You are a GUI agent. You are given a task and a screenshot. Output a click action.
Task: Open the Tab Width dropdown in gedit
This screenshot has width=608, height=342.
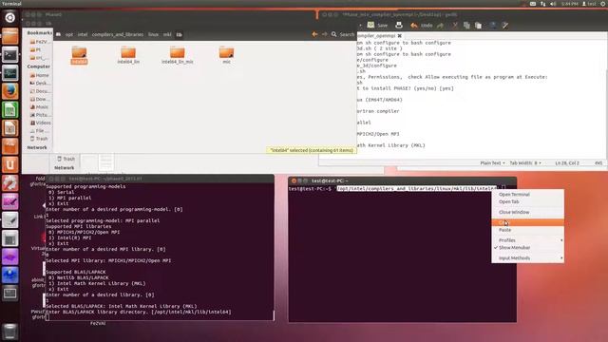(x=525, y=163)
